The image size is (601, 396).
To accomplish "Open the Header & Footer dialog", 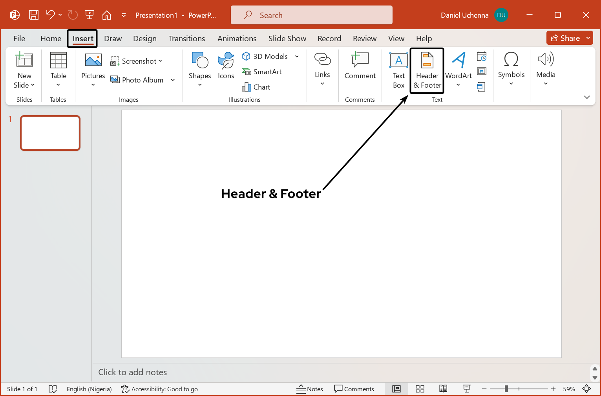I will point(427,71).
